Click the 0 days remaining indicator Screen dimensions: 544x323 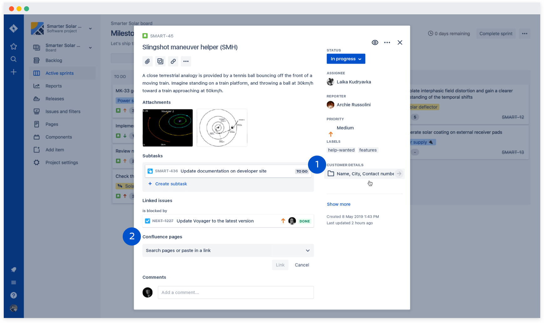(x=449, y=34)
